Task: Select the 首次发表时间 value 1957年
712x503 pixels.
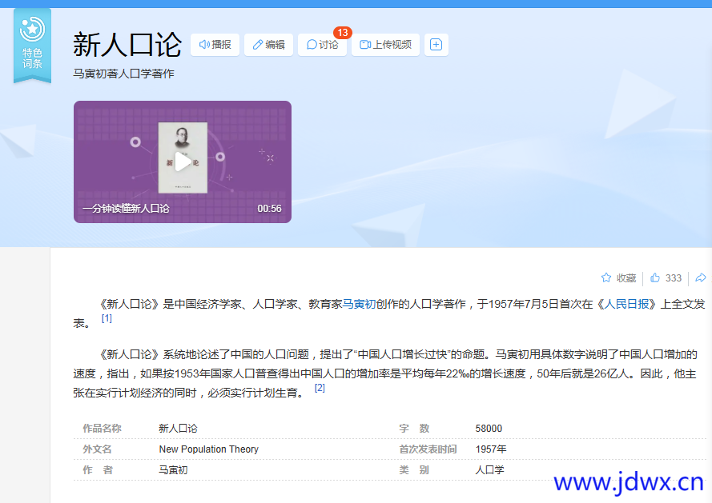Action: click(x=491, y=449)
